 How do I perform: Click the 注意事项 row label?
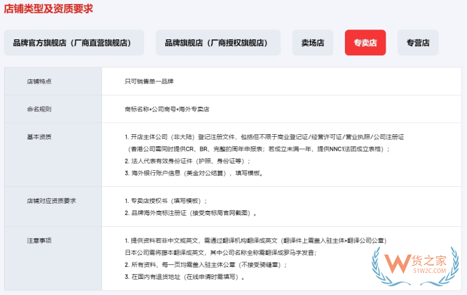pos(39,240)
